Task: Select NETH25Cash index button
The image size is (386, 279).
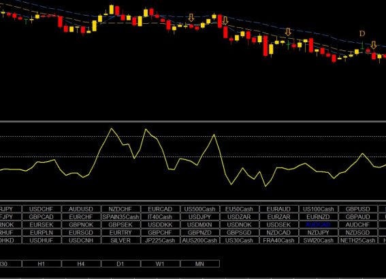Action: 358,240
